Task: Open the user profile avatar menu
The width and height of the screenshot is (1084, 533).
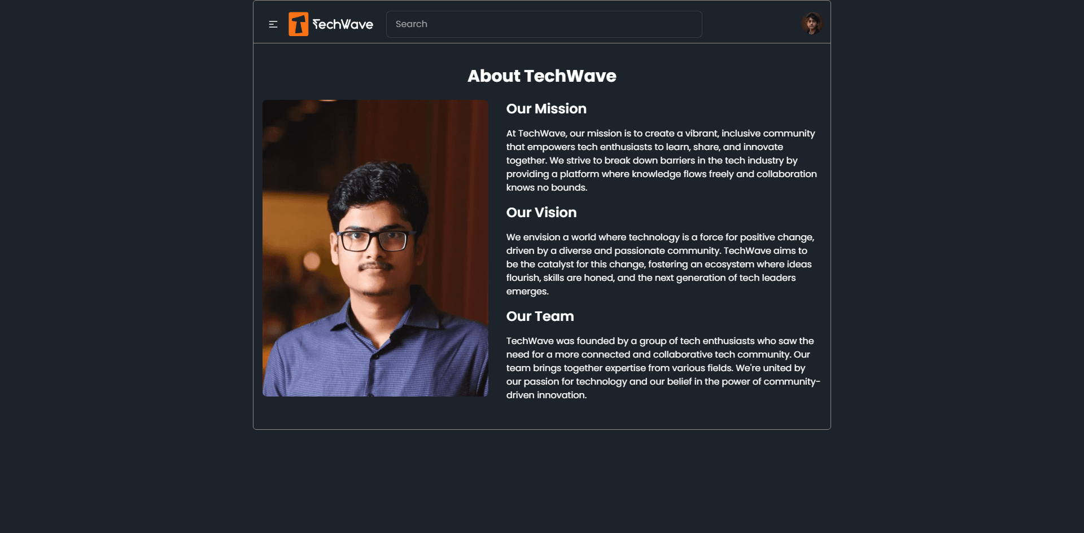Action: click(x=812, y=24)
